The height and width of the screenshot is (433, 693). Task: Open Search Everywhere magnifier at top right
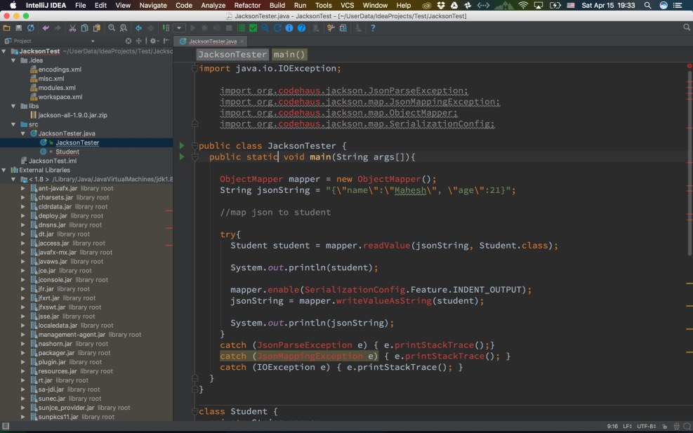click(685, 27)
